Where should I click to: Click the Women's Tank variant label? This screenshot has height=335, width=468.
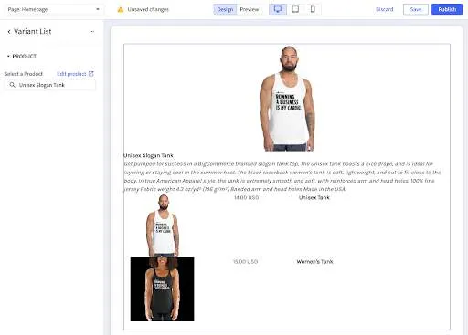tap(314, 261)
